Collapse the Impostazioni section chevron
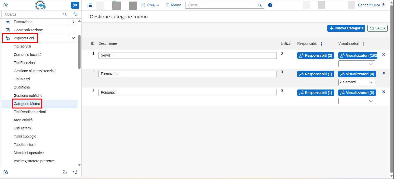394x179 pixels. 73,38
